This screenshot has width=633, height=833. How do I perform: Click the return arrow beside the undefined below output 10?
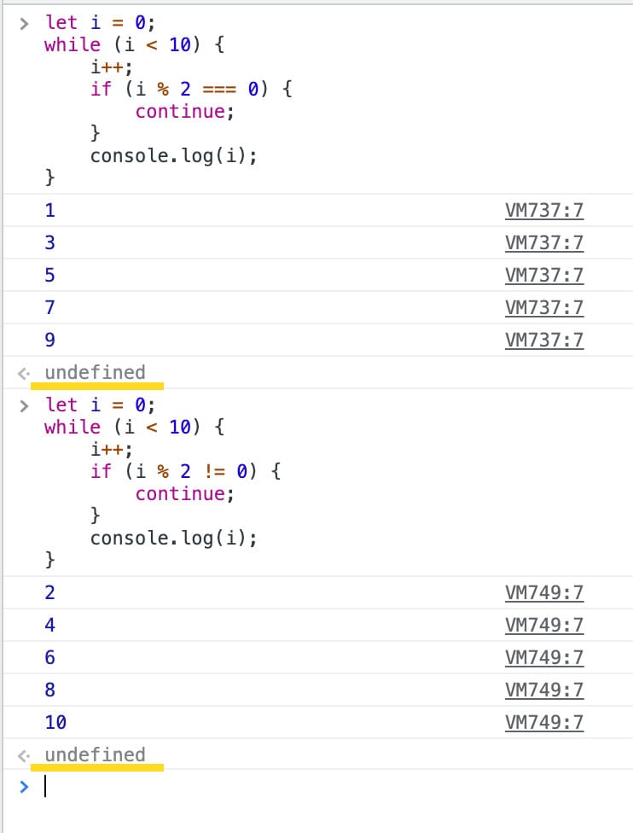(23, 756)
